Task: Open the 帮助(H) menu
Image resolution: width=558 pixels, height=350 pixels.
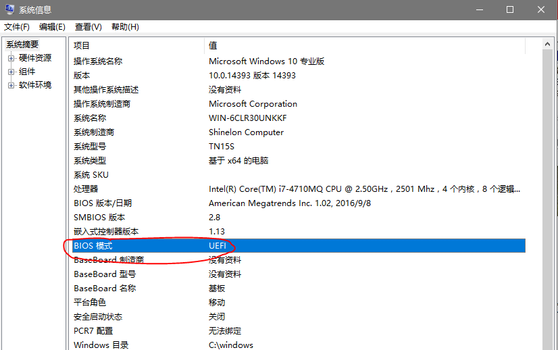Action: [x=125, y=27]
